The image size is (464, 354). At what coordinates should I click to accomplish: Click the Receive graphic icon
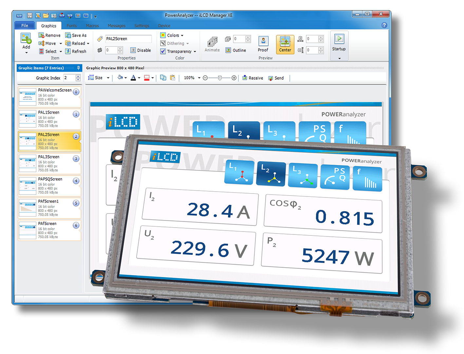click(x=245, y=78)
